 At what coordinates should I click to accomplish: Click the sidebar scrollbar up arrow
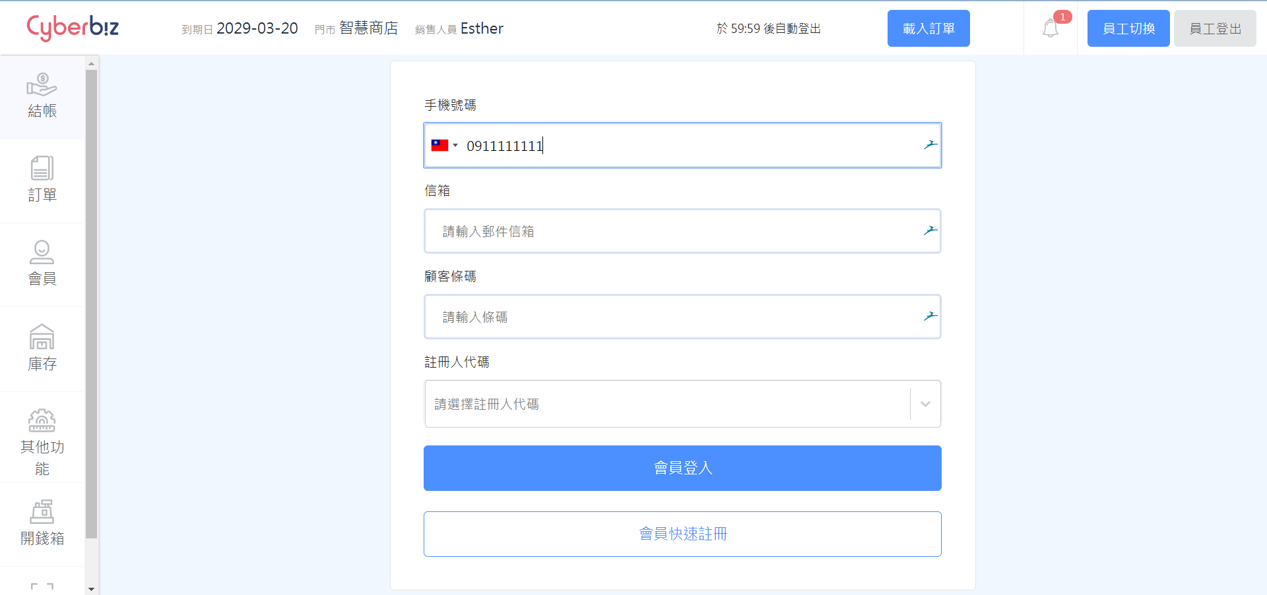point(92,63)
